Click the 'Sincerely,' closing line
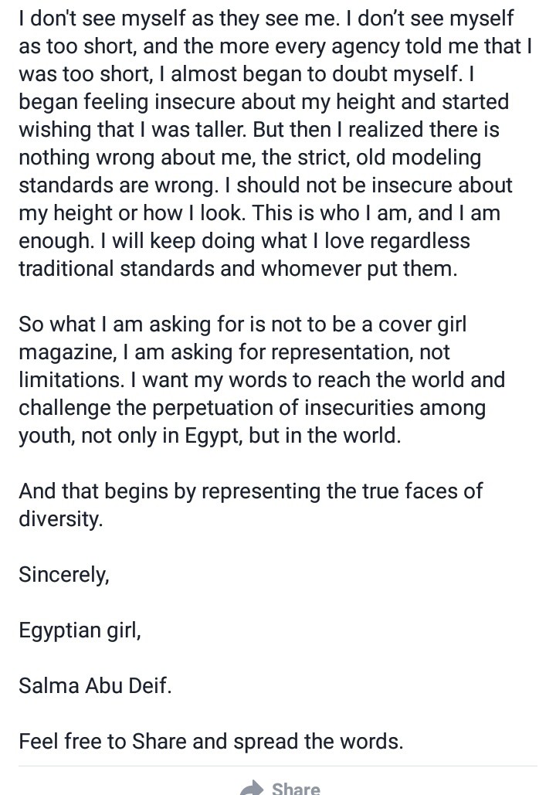 [64, 575]
